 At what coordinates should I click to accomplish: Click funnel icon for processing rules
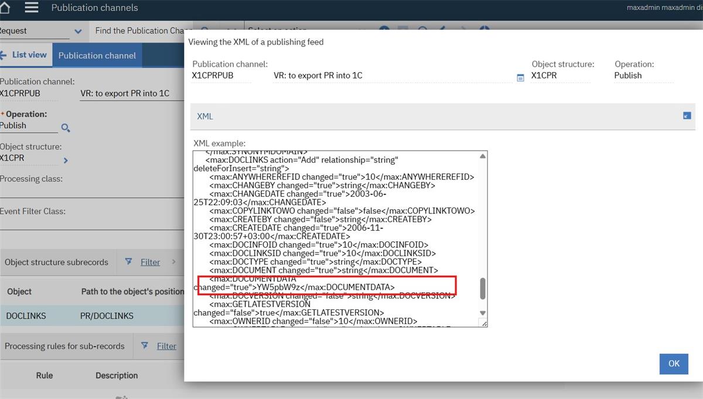tap(145, 346)
